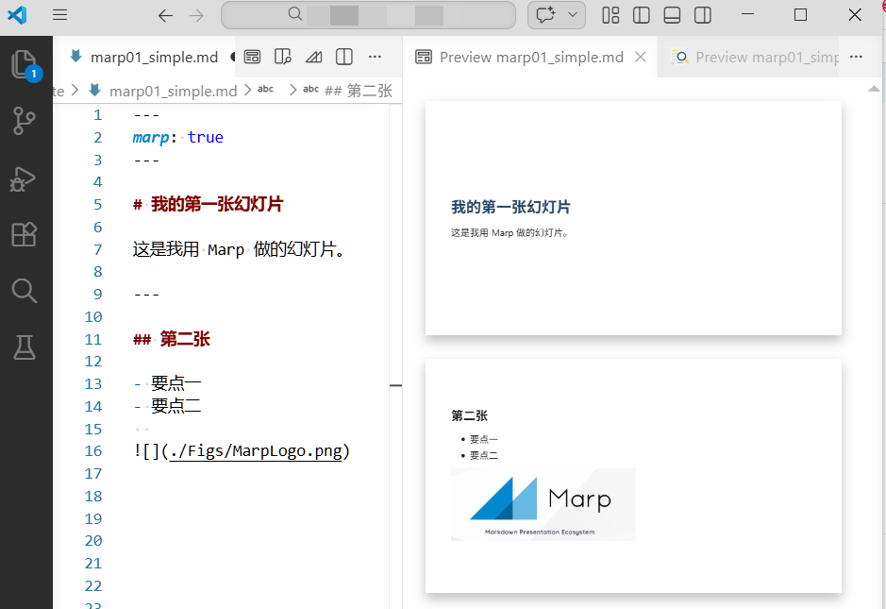Viewport: 886px width, 609px height.
Task: Open preview group more actions menu
Action: (x=857, y=57)
